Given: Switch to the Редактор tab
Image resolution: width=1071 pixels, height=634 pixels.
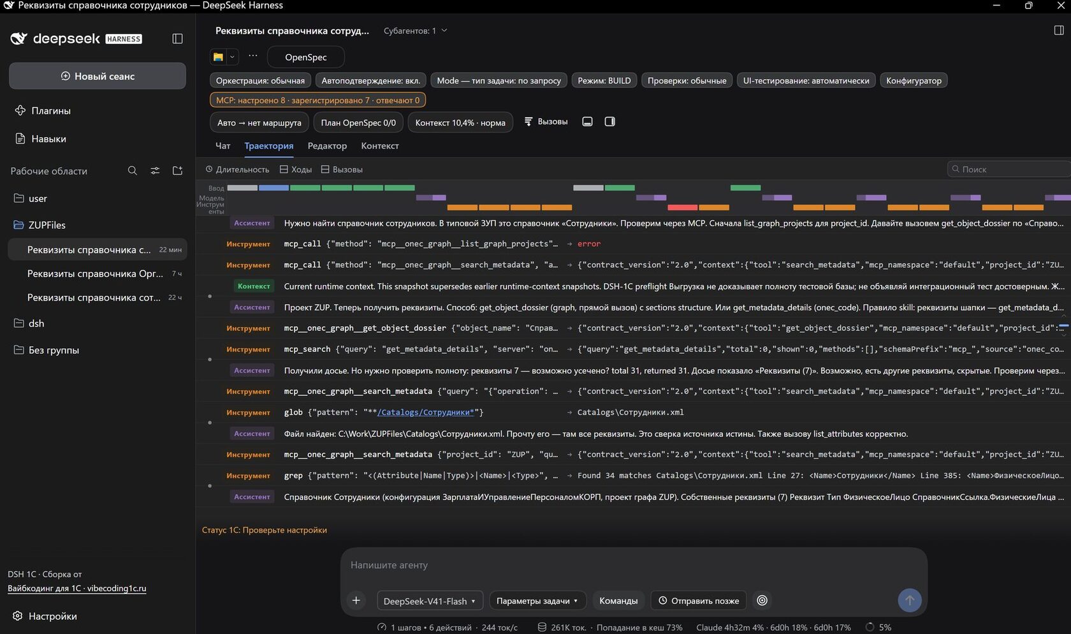Looking at the screenshot, I should tap(327, 146).
